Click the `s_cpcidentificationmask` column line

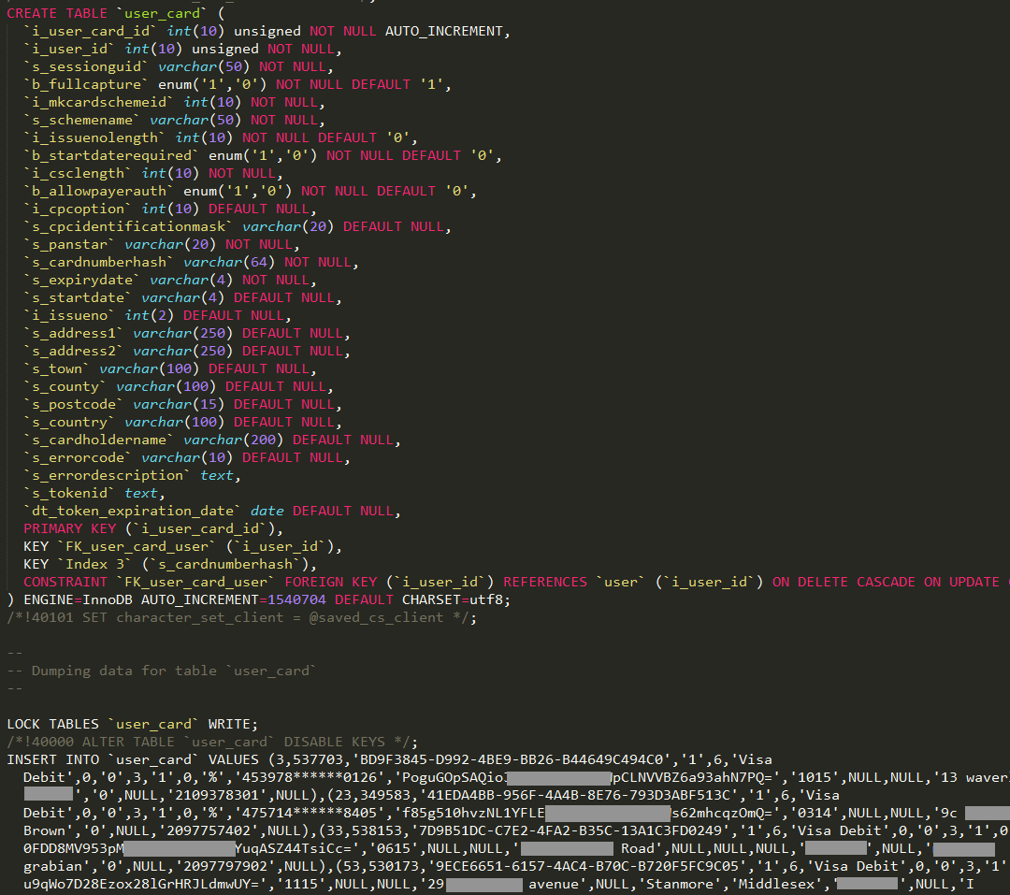pos(237,227)
